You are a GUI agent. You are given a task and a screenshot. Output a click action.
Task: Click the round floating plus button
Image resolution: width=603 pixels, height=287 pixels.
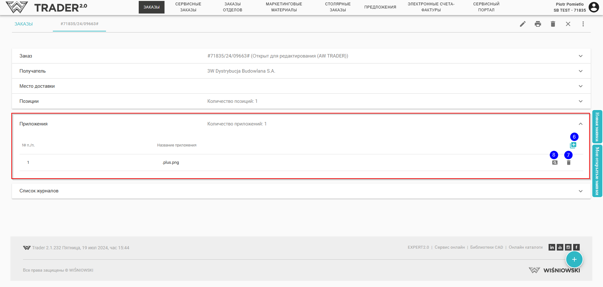[x=574, y=259]
